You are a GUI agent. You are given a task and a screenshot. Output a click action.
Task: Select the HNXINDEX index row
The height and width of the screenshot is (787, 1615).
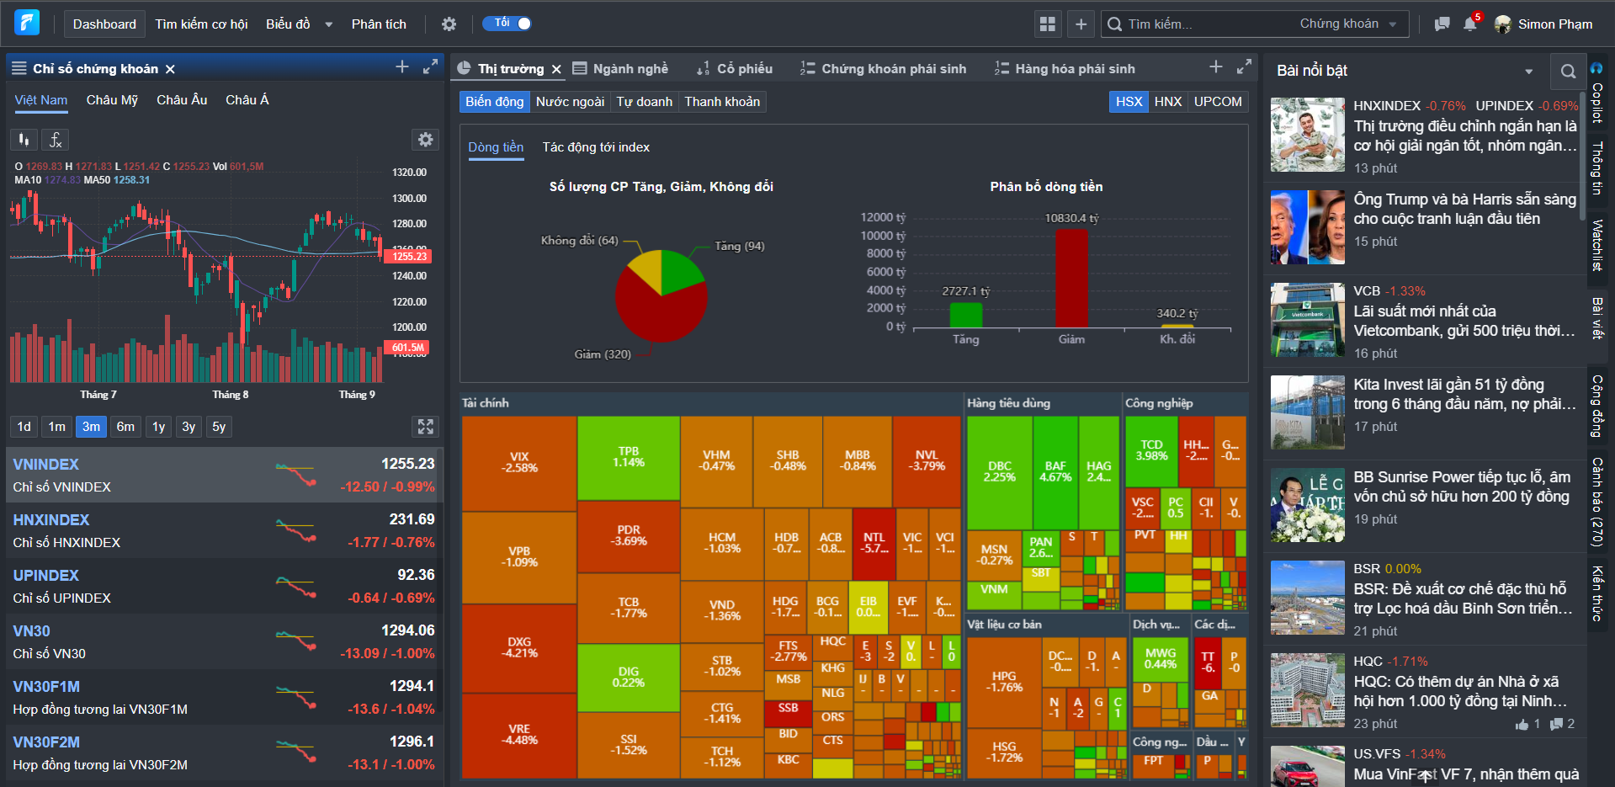click(x=224, y=531)
